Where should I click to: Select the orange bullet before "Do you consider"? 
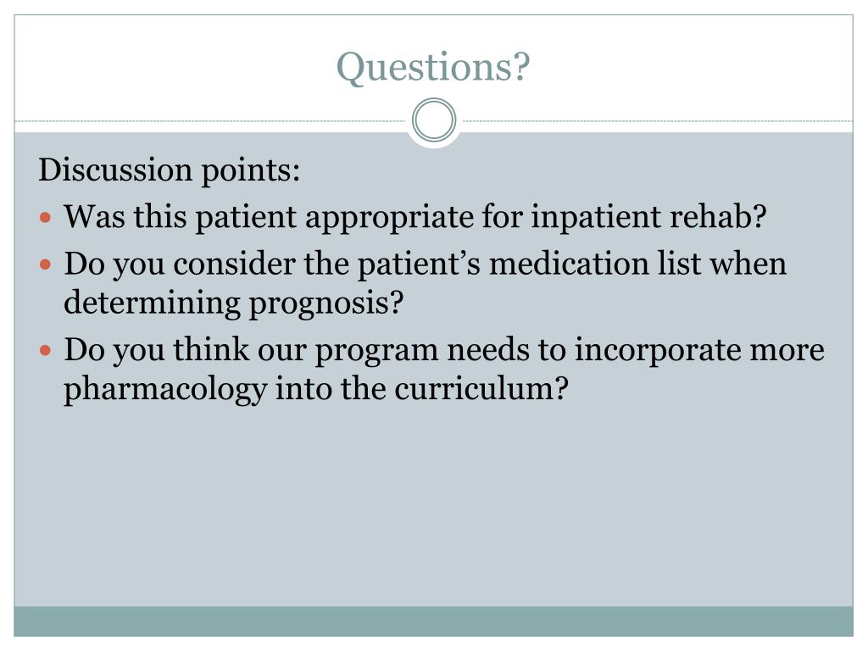pos(46,264)
